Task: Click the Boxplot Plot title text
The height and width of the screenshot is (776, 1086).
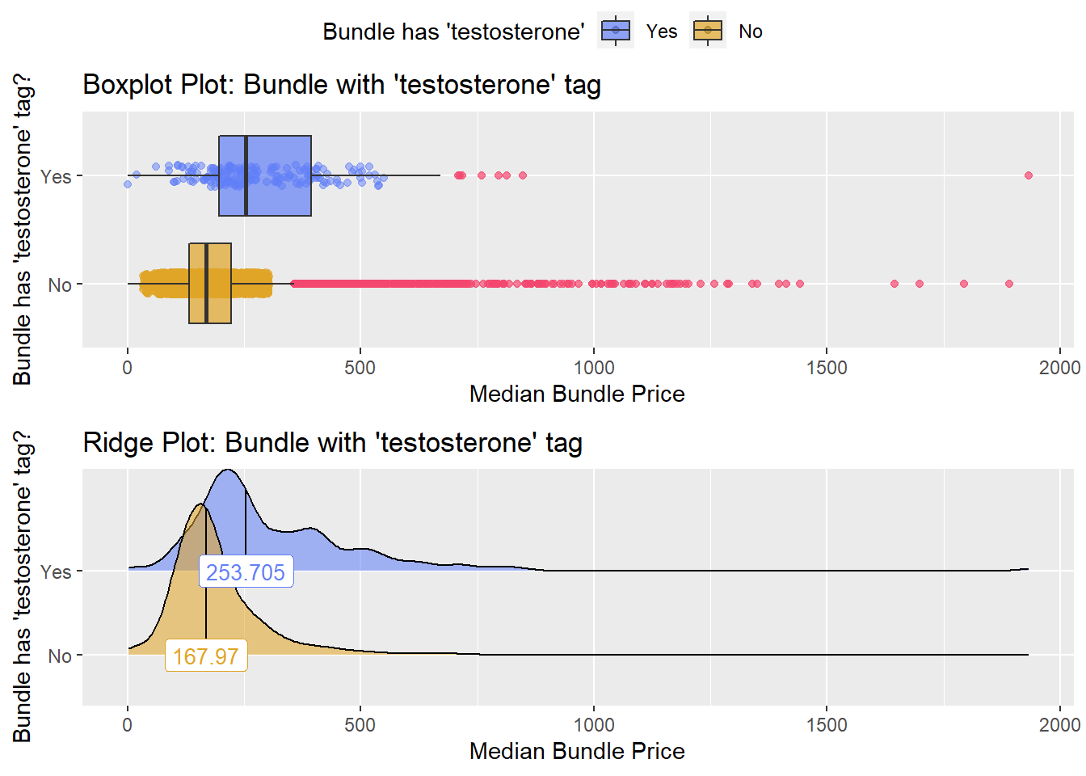Action: [342, 85]
